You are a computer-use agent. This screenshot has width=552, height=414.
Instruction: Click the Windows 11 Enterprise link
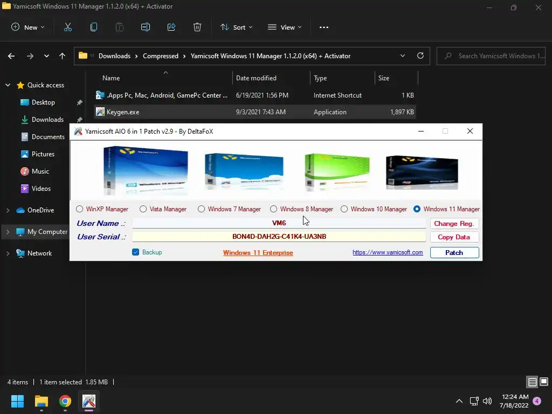point(258,252)
